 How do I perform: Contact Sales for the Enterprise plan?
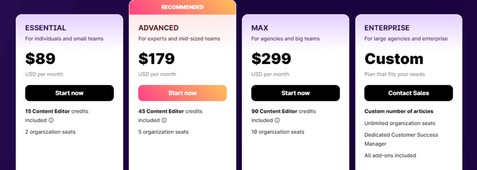point(409,93)
